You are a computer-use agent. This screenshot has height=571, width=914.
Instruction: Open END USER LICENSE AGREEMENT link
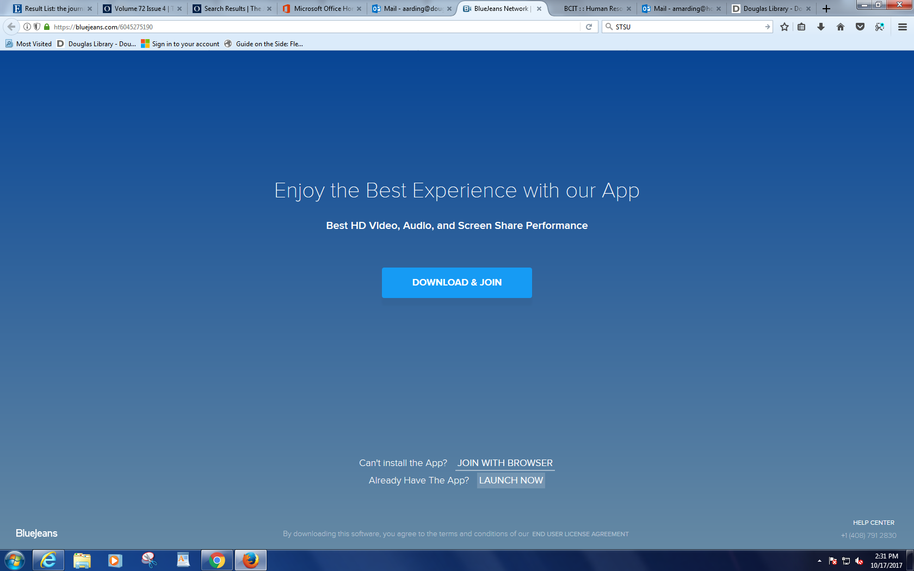pos(580,534)
